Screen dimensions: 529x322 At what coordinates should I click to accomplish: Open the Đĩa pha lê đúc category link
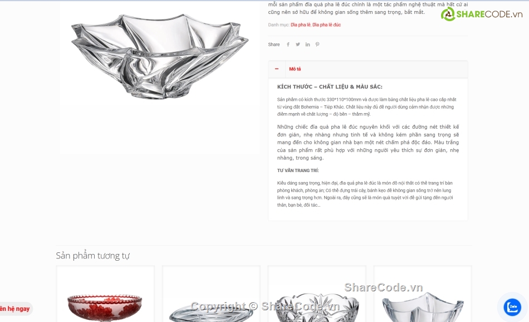[x=326, y=25]
